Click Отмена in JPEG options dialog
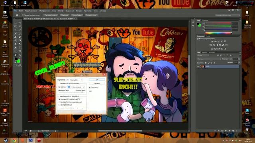 pyautogui.click(x=97, y=83)
